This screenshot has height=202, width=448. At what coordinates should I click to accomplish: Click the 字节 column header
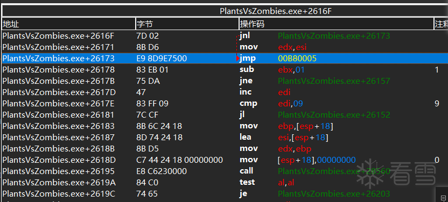point(187,24)
